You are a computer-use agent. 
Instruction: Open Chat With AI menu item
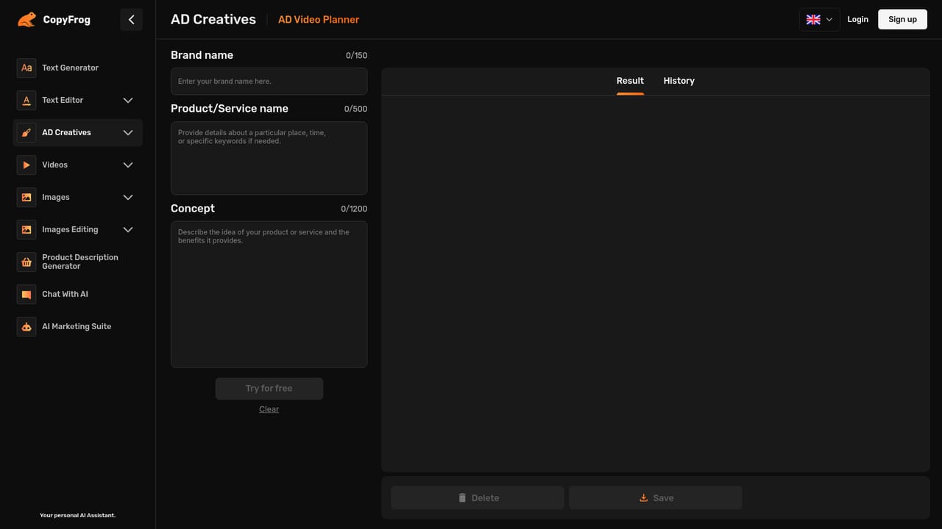pyautogui.click(x=78, y=294)
